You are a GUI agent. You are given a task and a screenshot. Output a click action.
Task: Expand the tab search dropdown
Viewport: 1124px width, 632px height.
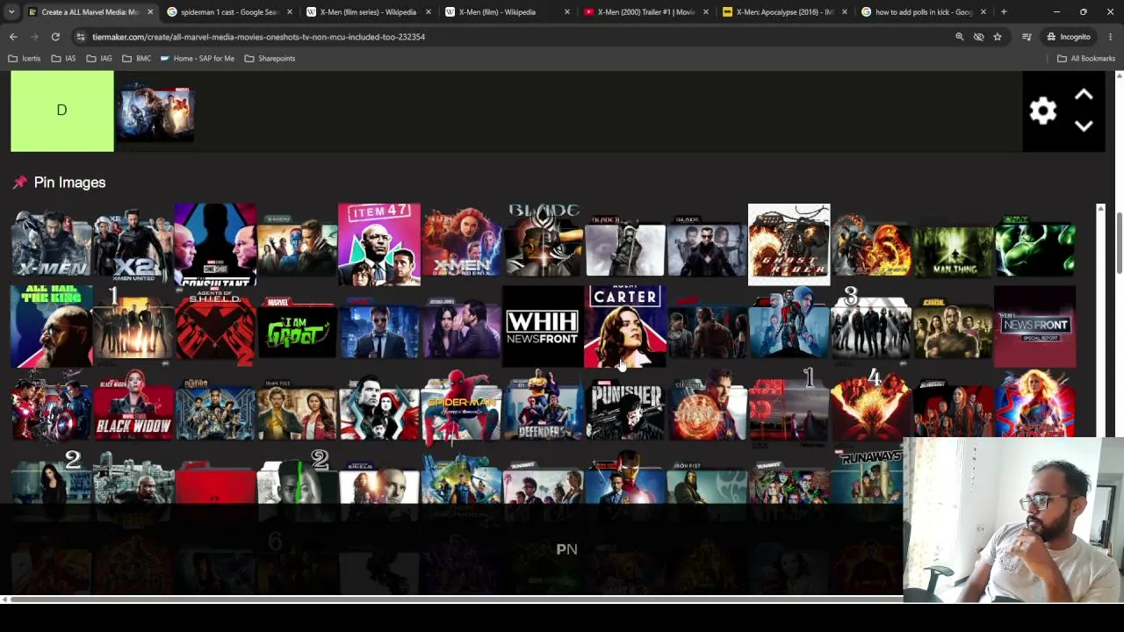click(x=11, y=12)
